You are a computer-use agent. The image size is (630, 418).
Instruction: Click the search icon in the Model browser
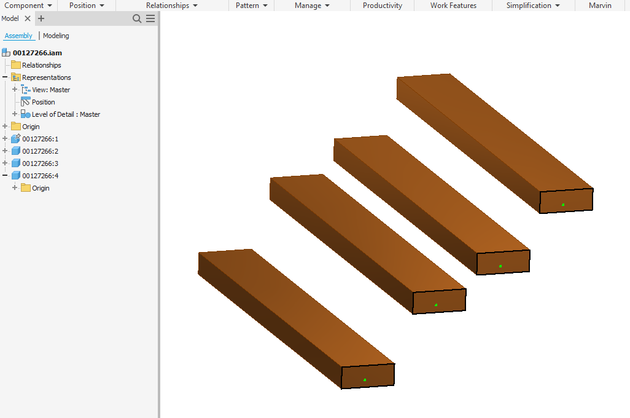pyautogui.click(x=137, y=18)
